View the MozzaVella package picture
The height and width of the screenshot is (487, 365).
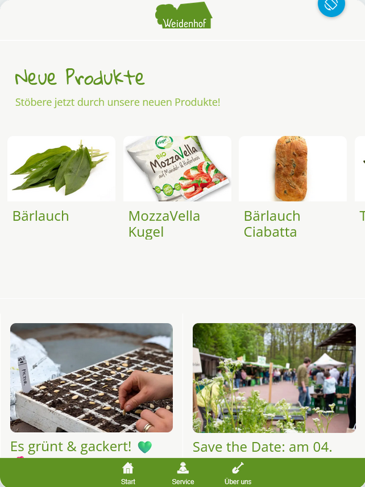[177, 169]
